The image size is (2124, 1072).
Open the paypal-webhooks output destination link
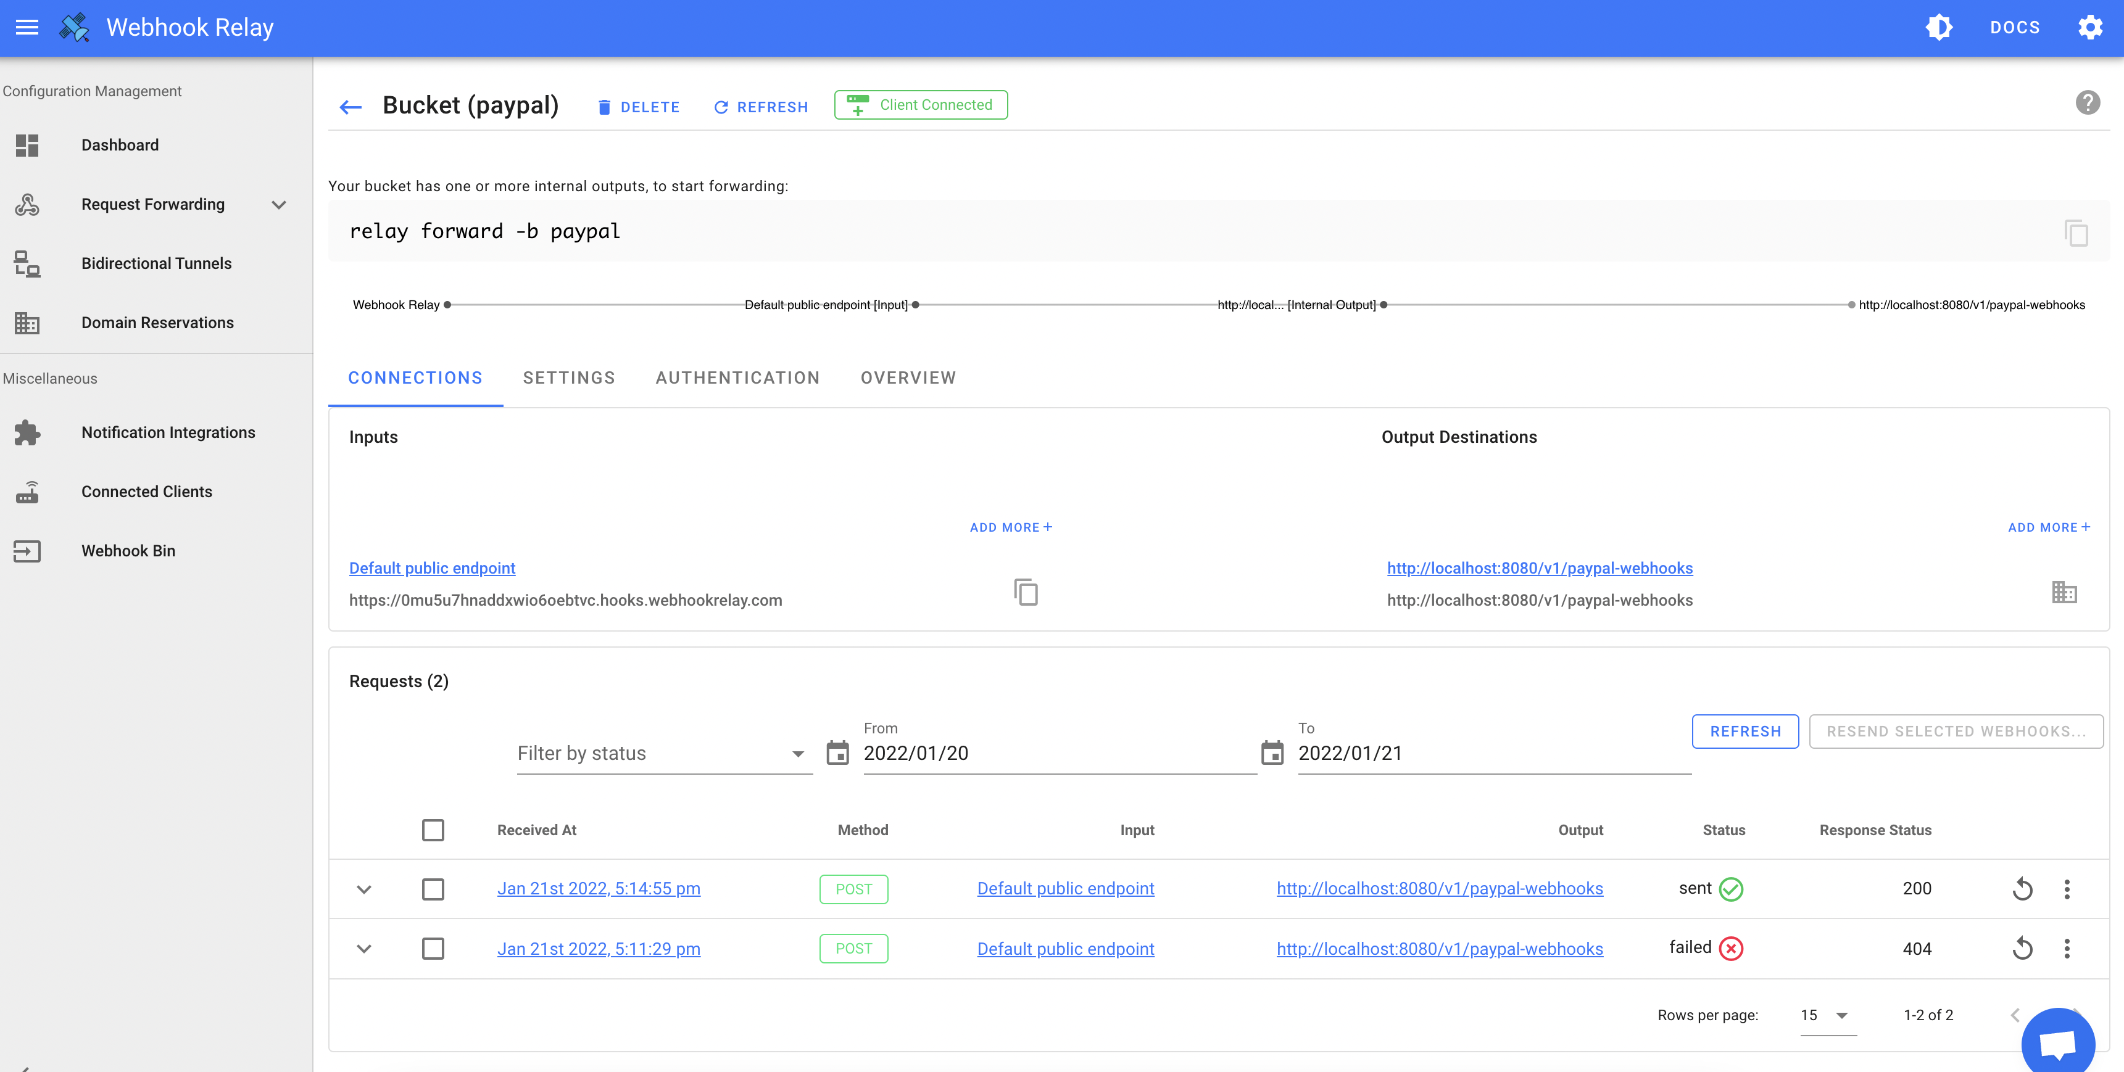[1538, 567]
